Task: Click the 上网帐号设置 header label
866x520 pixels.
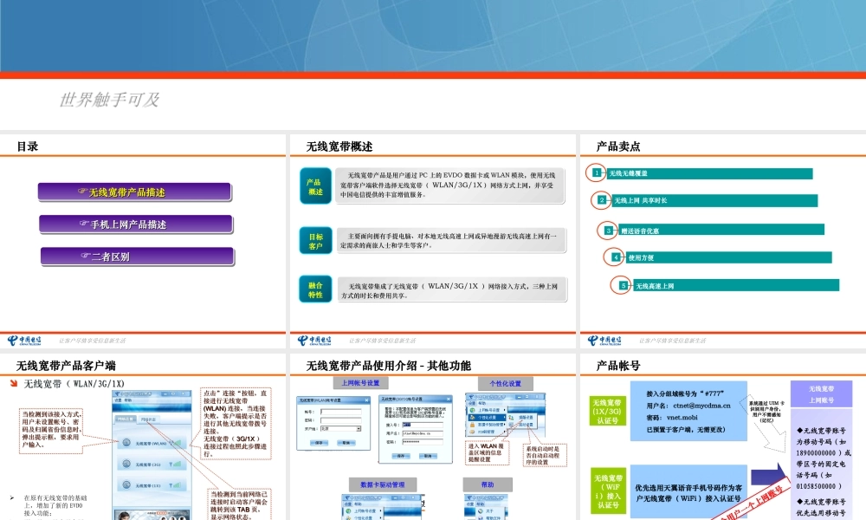Action: 361,383
